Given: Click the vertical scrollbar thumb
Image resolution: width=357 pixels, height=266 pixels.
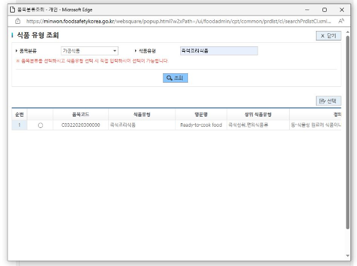Looking at the screenshot, I should 347,132.
